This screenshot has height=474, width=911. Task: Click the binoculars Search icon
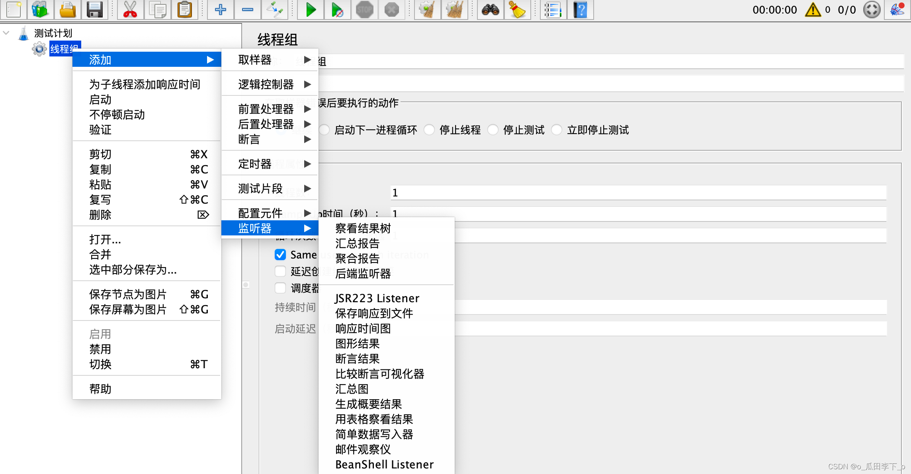click(490, 10)
